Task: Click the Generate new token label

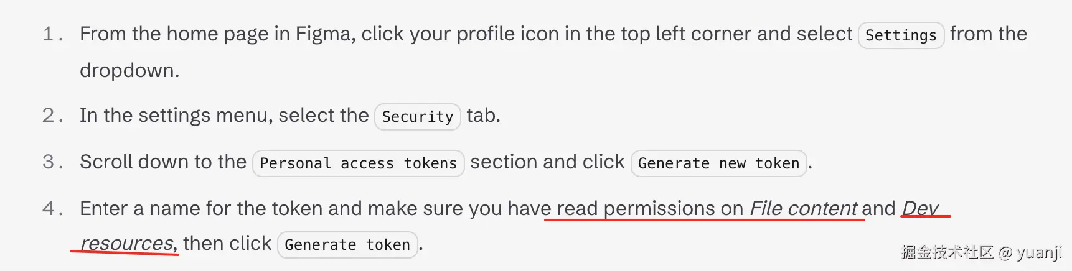Action: 718,163
